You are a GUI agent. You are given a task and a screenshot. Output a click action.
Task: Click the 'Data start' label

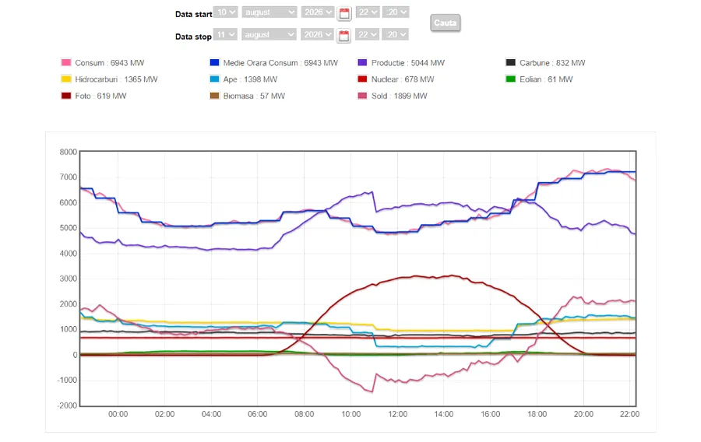(194, 14)
